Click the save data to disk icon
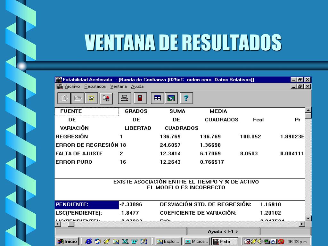Image resolution: width=328 pixels, height=246 pixels. click(x=106, y=98)
